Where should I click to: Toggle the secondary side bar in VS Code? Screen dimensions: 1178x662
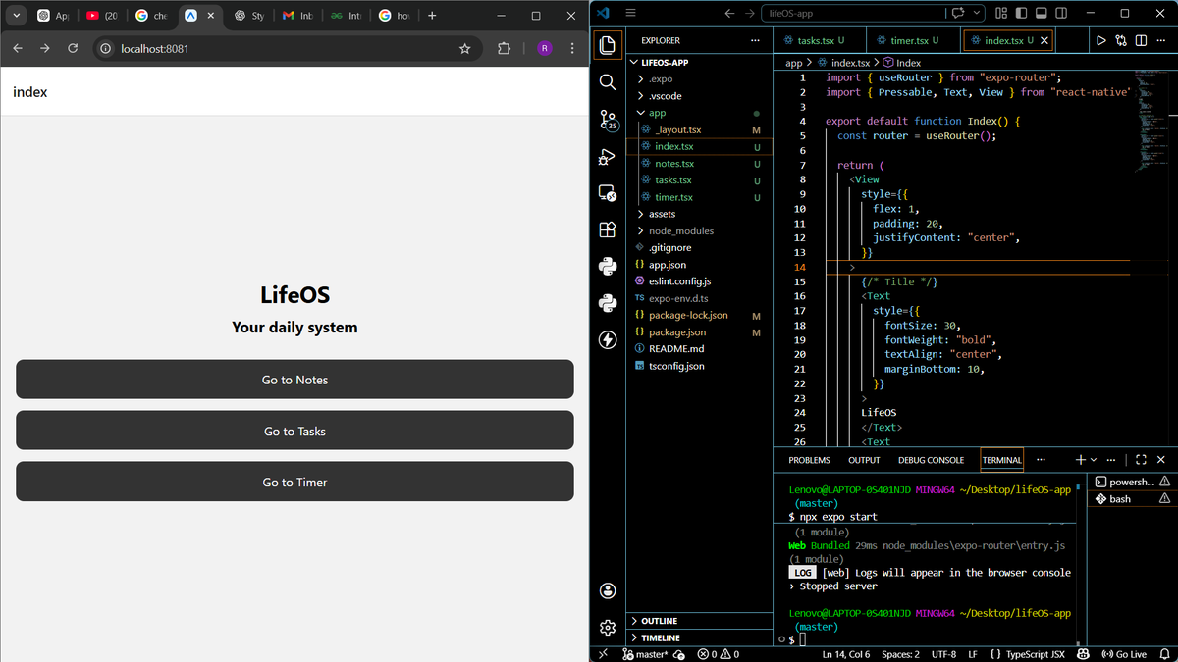click(1060, 13)
